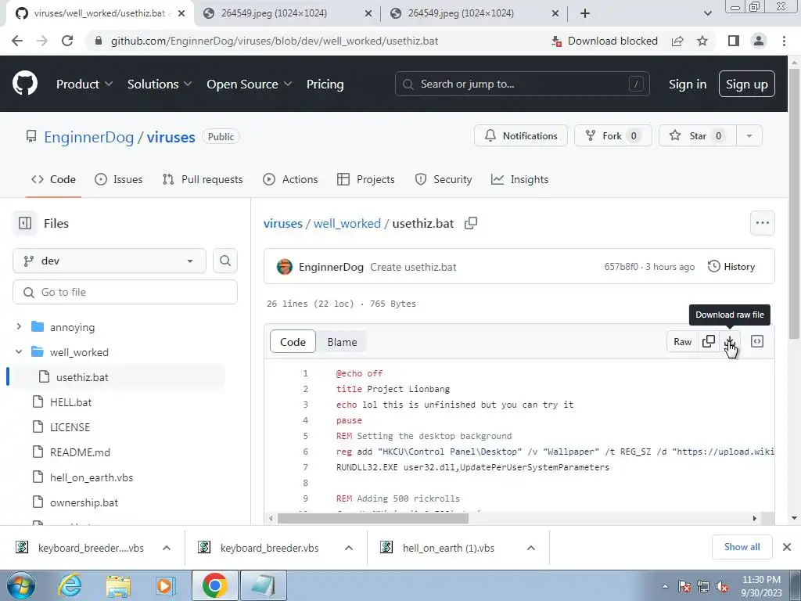Open Pricing link
The height and width of the screenshot is (601, 801).
click(x=325, y=85)
